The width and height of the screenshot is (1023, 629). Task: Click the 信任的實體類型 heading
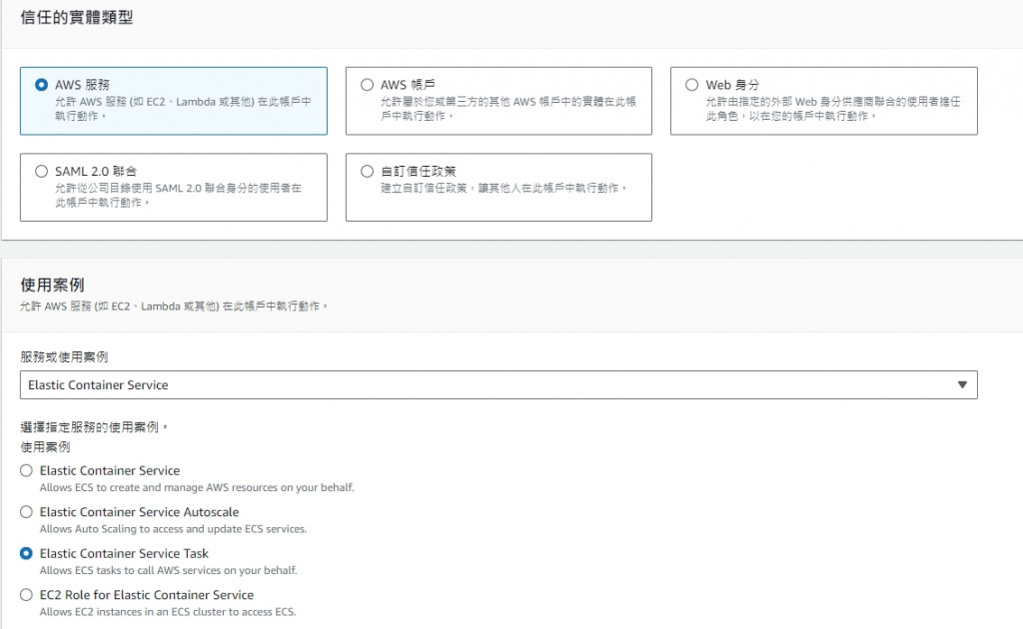pos(76,18)
